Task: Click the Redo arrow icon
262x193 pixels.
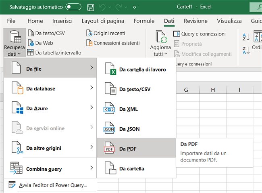Action: pyautogui.click(x=119, y=7)
